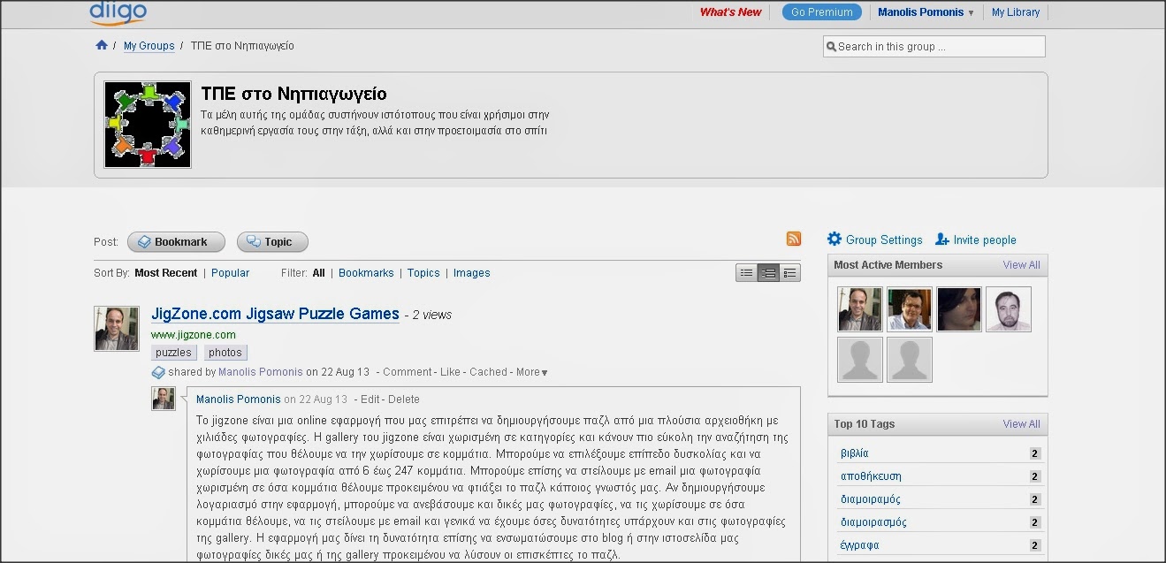1166x563 pixels.
Task: Open What's New link
Action: point(730,12)
